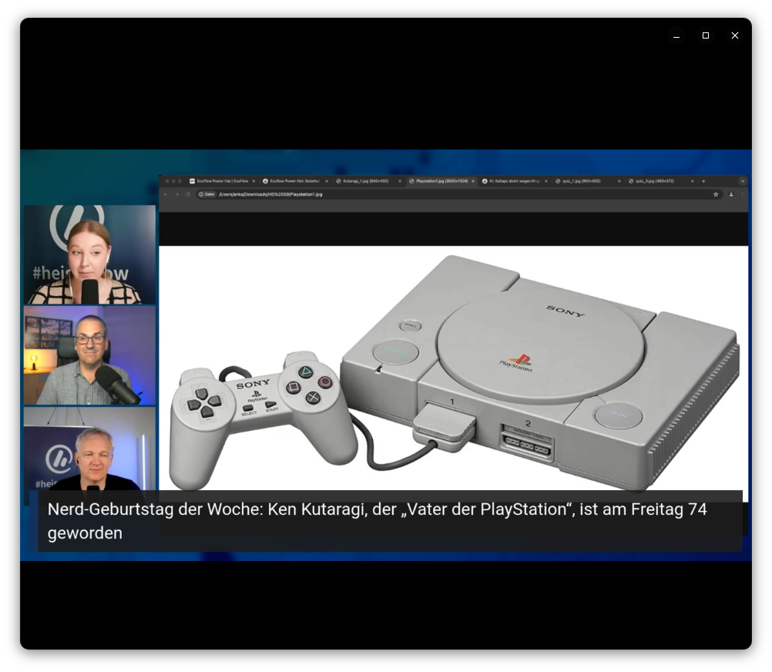Viewport: 772px width, 672px height.
Task: Close the 'KI: Kollaps droht' tab
Action: click(x=546, y=181)
